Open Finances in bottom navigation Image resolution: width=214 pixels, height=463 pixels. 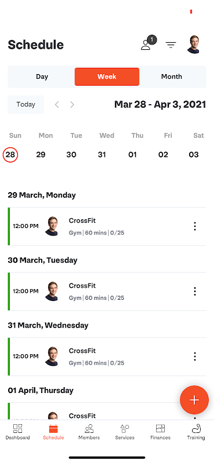coord(160,432)
